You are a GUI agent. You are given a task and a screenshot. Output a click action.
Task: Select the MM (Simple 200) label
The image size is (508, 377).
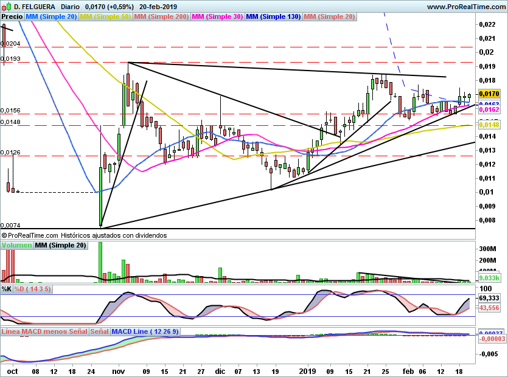pos(161,16)
